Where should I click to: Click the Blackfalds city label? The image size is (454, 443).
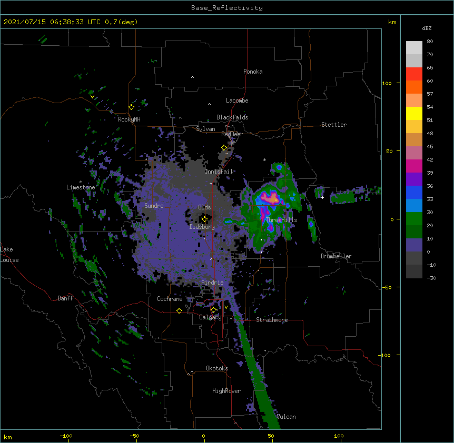(x=232, y=117)
